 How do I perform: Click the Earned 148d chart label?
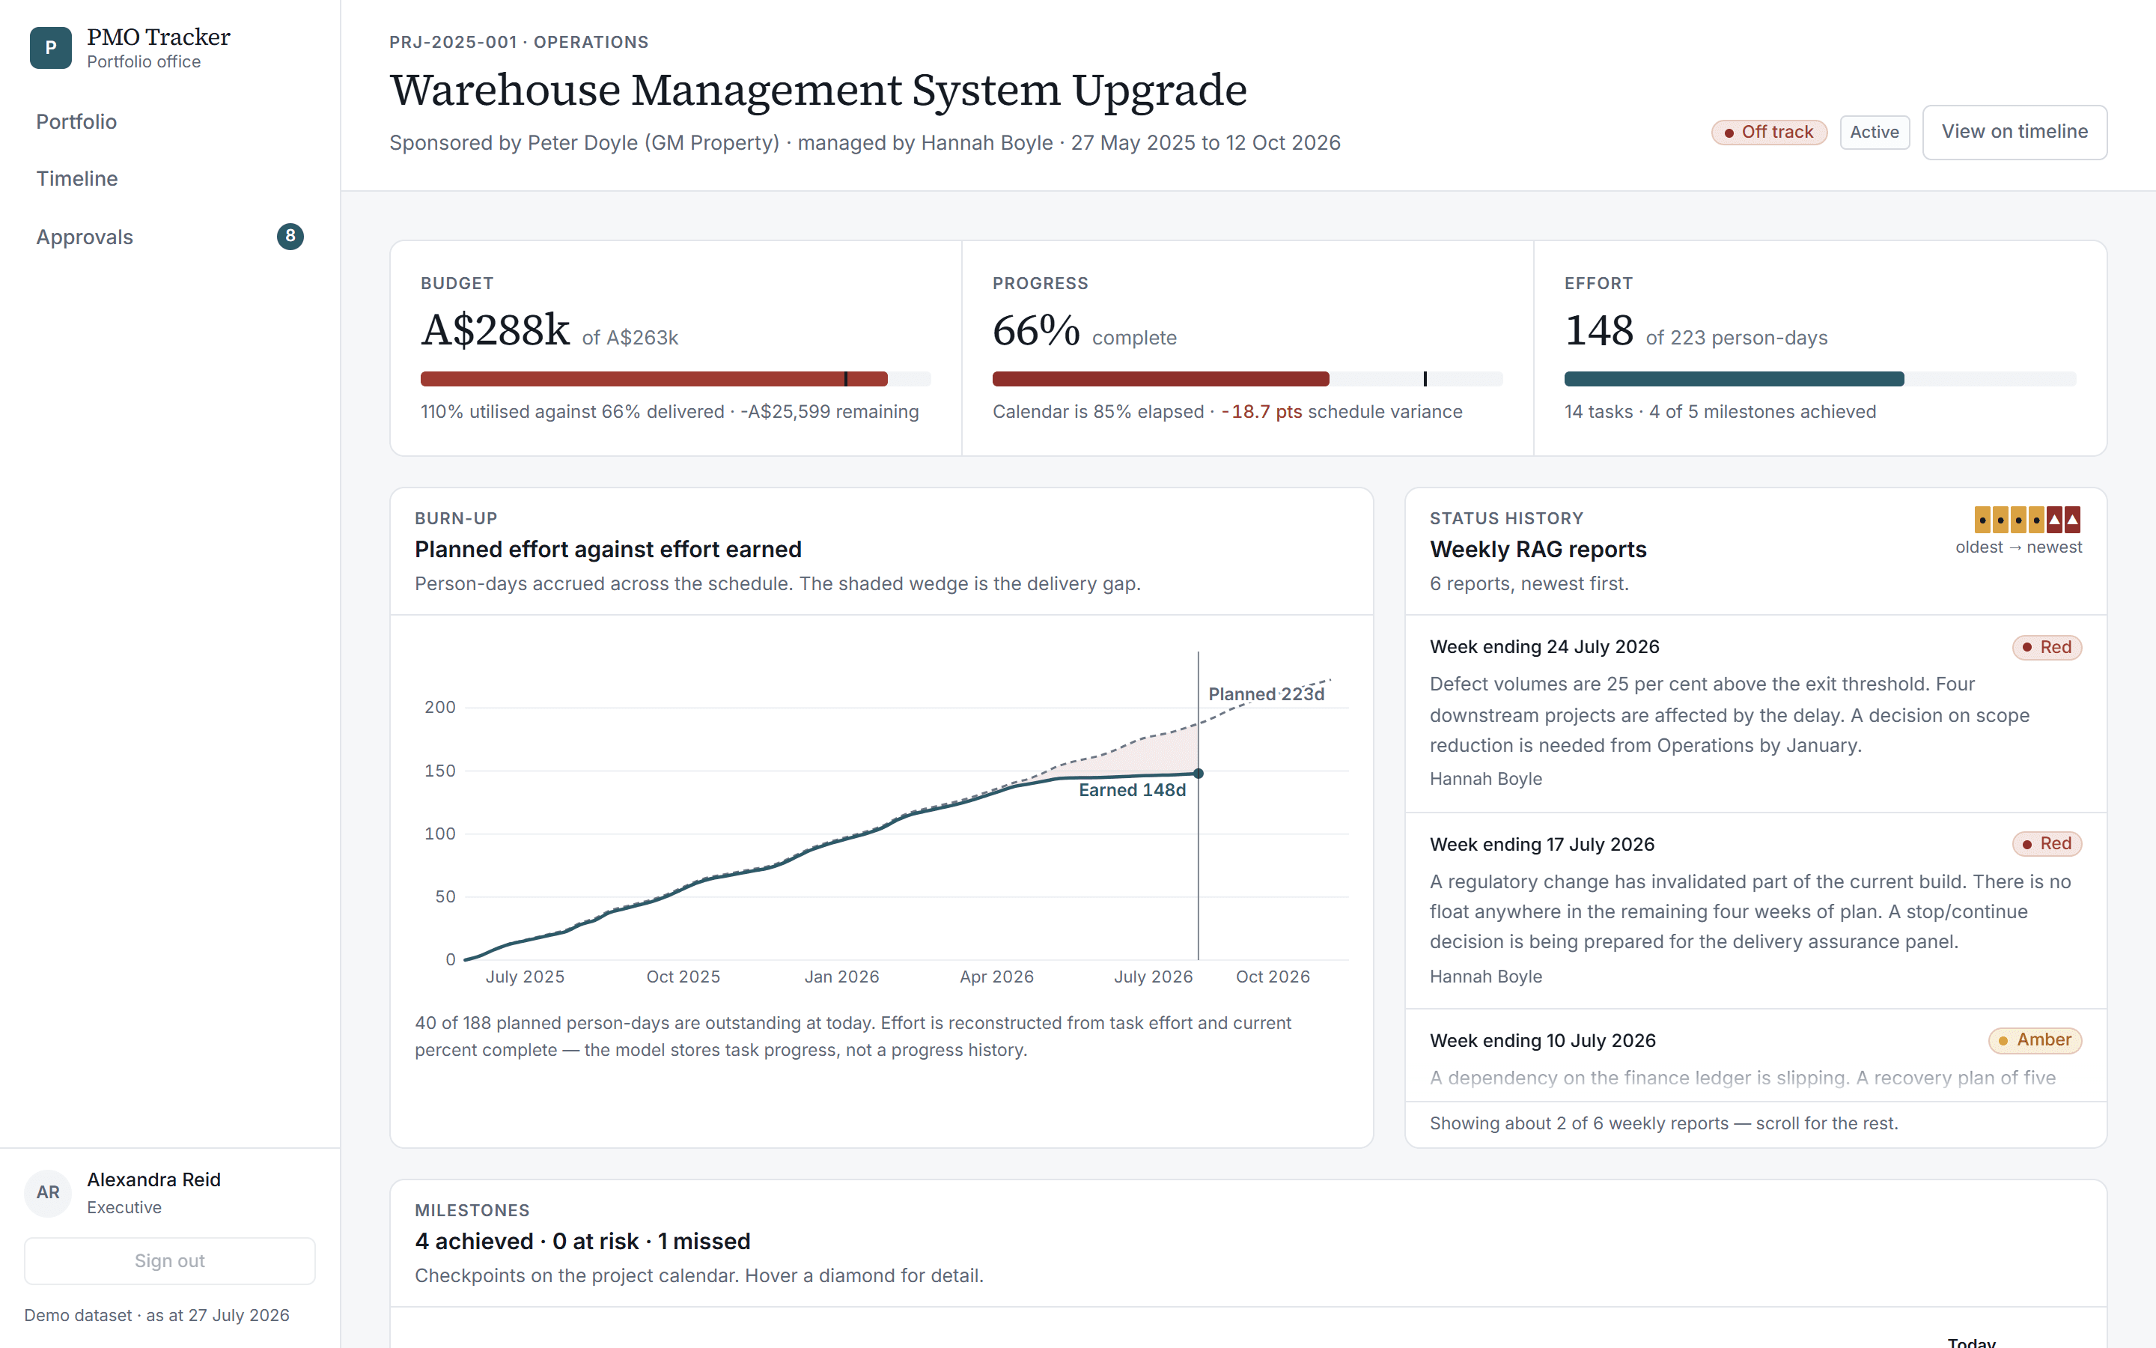[1133, 790]
